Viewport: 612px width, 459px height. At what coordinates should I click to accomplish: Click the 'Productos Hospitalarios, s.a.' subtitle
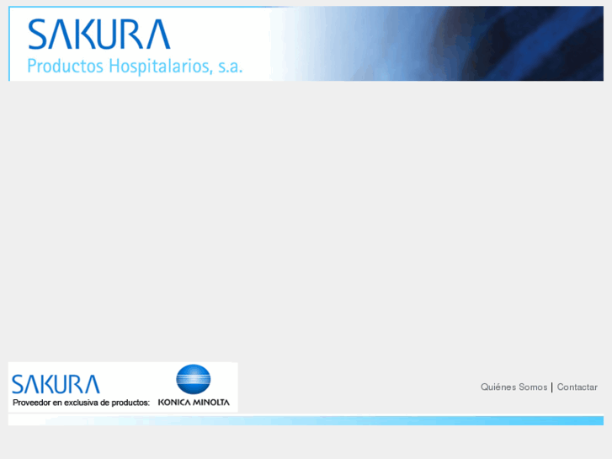coord(135,66)
